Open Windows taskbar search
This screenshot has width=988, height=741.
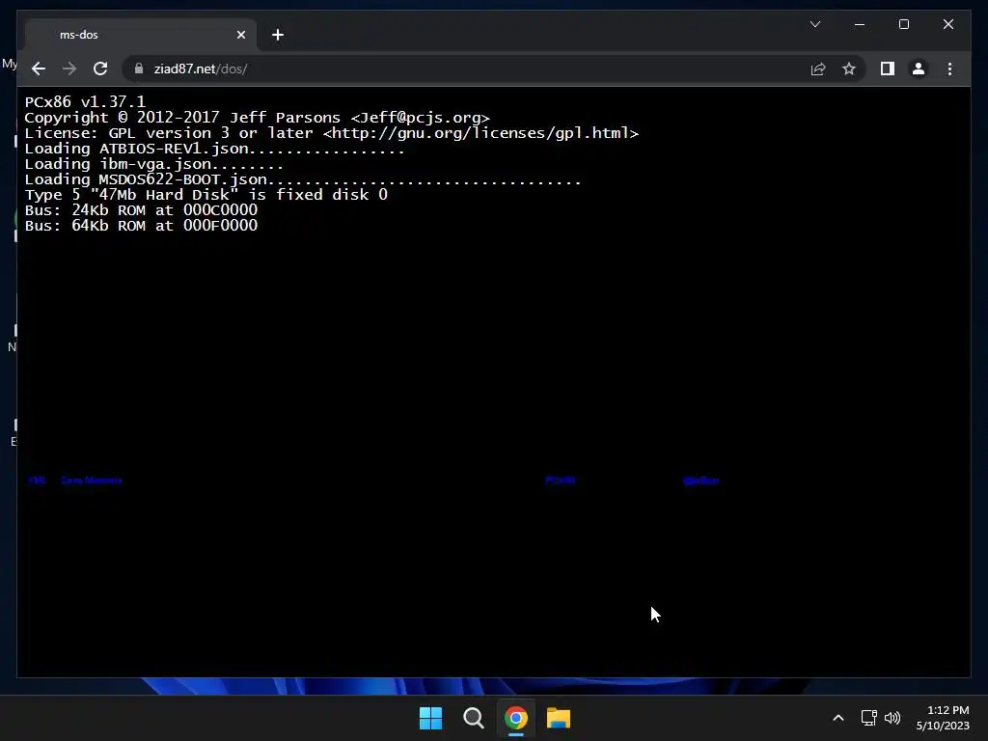pyautogui.click(x=473, y=718)
